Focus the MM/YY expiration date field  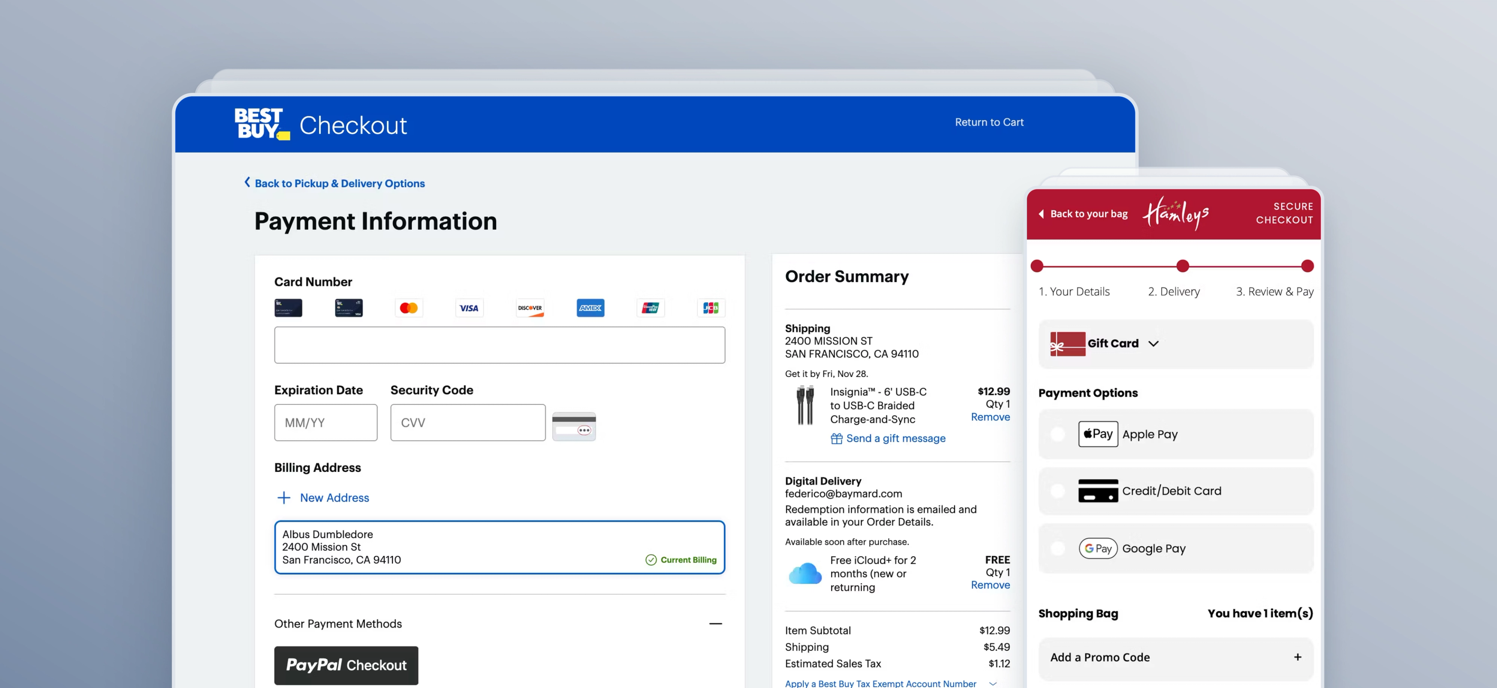tap(326, 423)
